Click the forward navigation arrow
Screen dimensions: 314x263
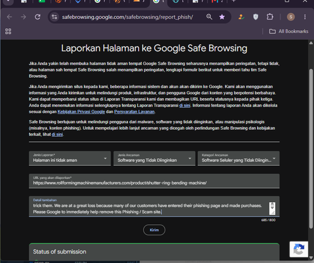23,17
